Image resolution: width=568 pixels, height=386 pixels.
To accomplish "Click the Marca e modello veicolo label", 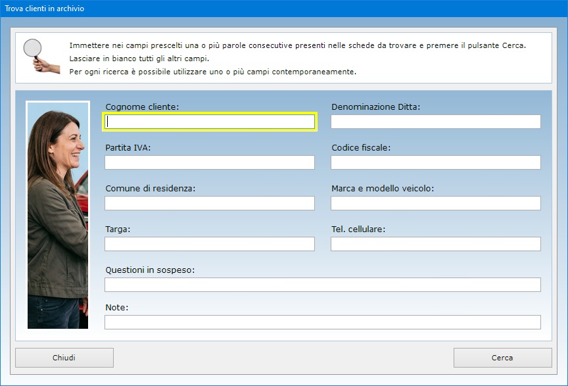I will (383, 189).
